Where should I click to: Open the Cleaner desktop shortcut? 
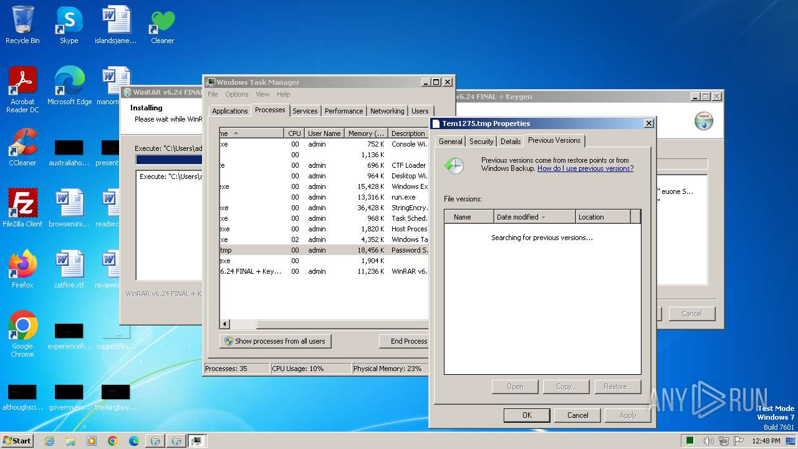click(x=162, y=25)
